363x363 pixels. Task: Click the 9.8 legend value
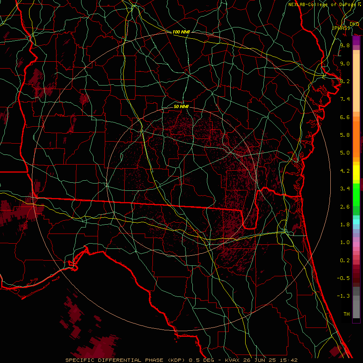tap(345, 45)
